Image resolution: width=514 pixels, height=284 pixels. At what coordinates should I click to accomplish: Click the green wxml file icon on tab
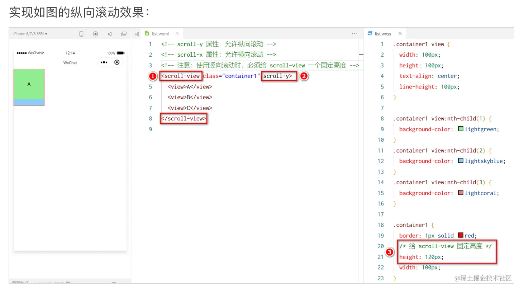(x=147, y=33)
